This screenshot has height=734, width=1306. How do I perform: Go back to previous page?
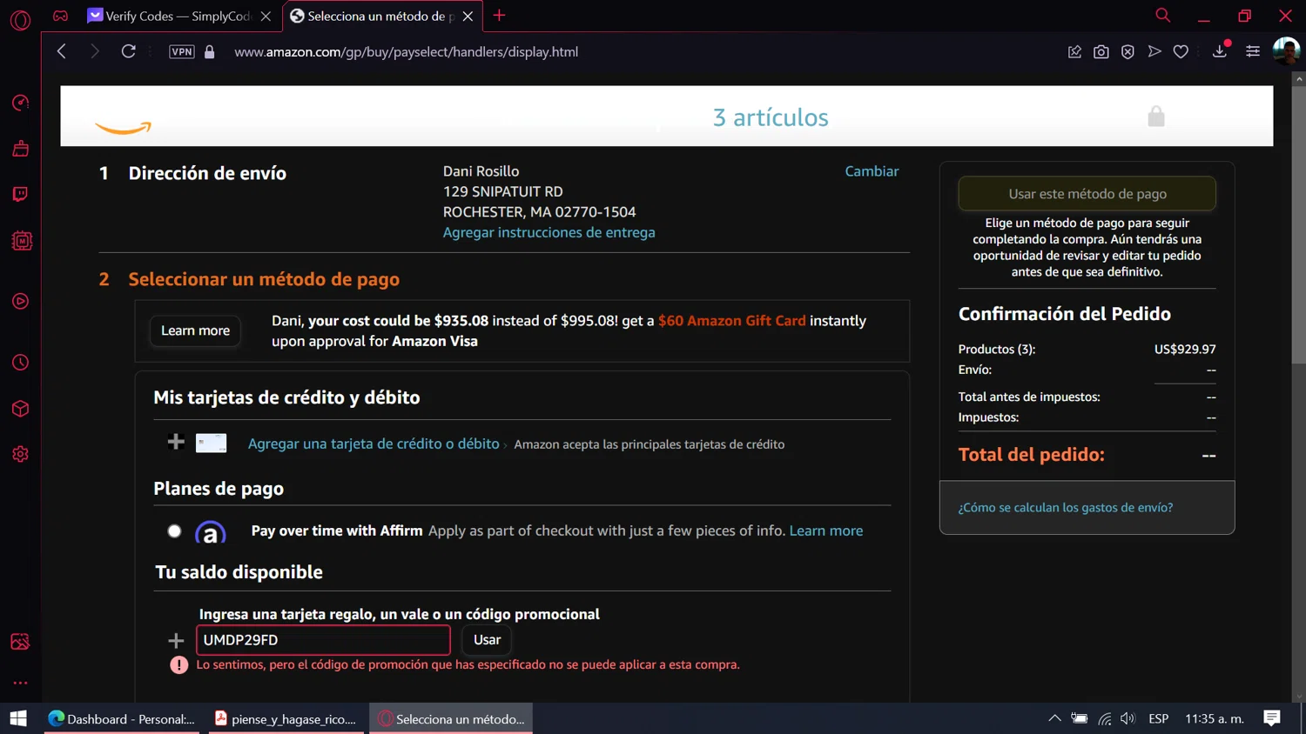(x=62, y=51)
